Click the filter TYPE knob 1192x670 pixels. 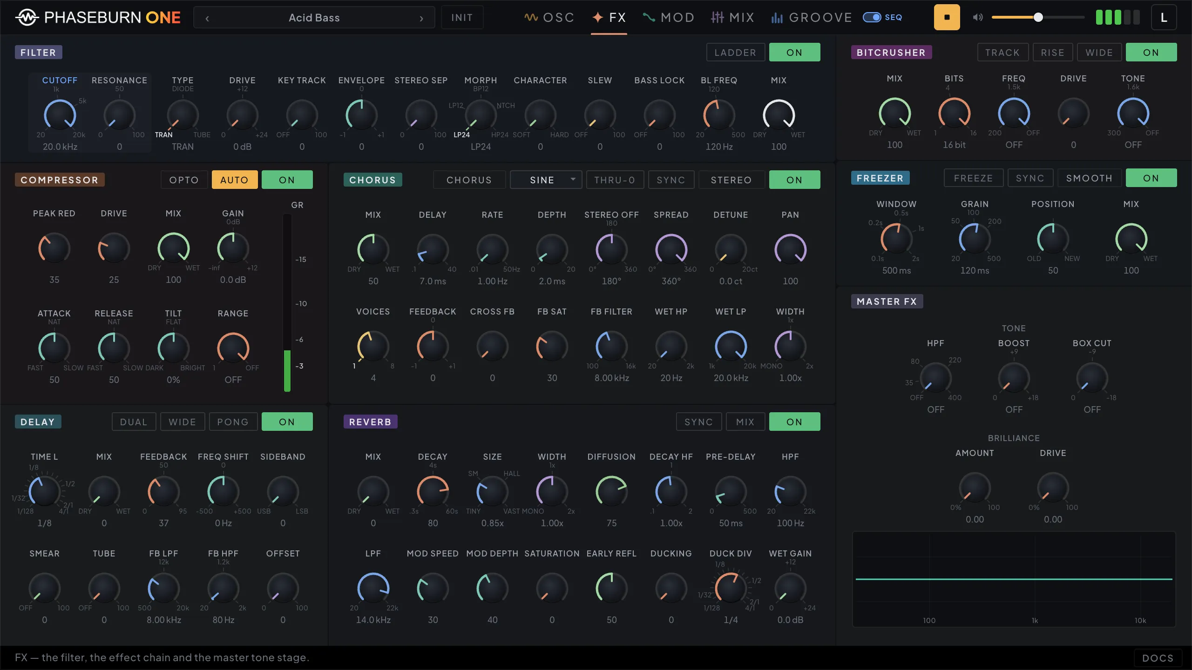click(x=183, y=115)
